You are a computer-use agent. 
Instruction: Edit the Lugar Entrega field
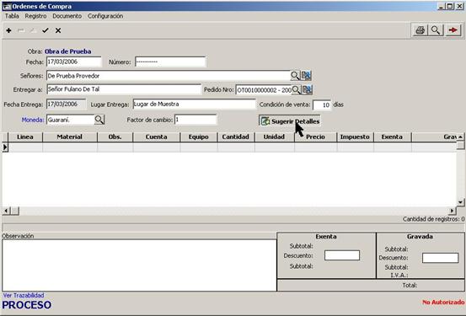(x=194, y=104)
